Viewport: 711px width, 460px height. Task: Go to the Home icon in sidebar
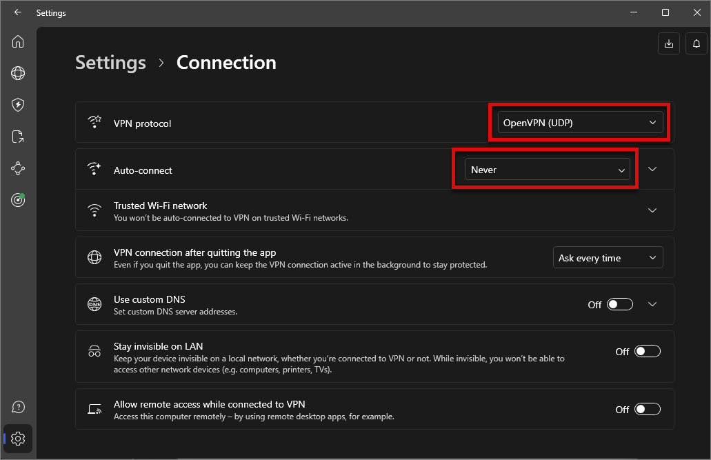coord(18,42)
